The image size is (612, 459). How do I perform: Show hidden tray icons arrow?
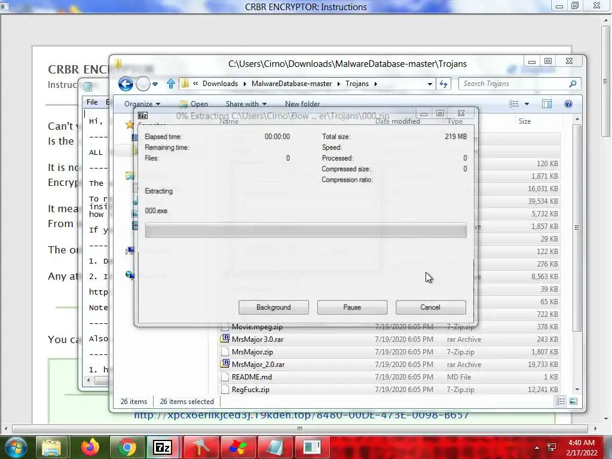pos(537,448)
